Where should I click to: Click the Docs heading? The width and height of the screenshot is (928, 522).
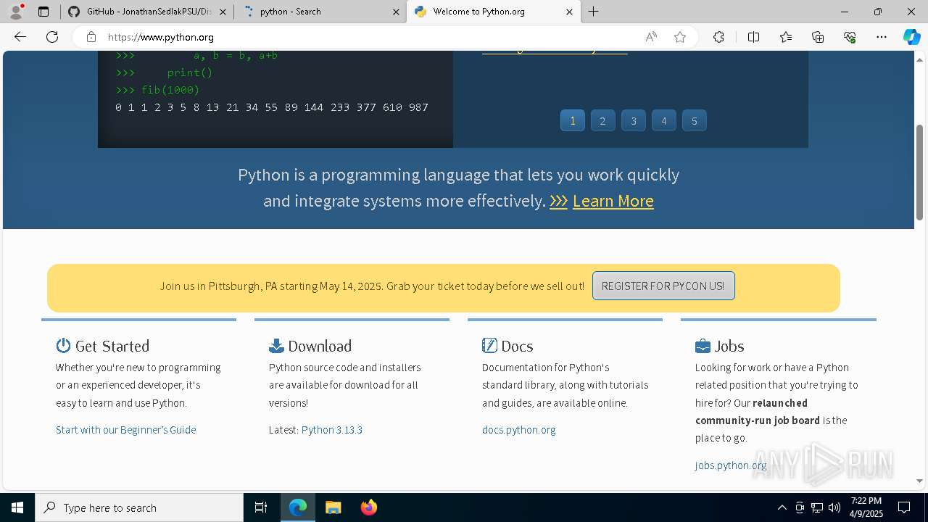coord(517,346)
